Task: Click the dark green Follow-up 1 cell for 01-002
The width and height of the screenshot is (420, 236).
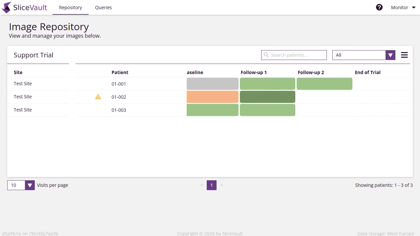Action: click(x=267, y=97)
